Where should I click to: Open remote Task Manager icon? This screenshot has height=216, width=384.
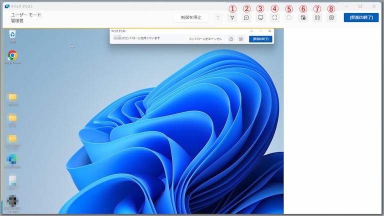[303, 17]
